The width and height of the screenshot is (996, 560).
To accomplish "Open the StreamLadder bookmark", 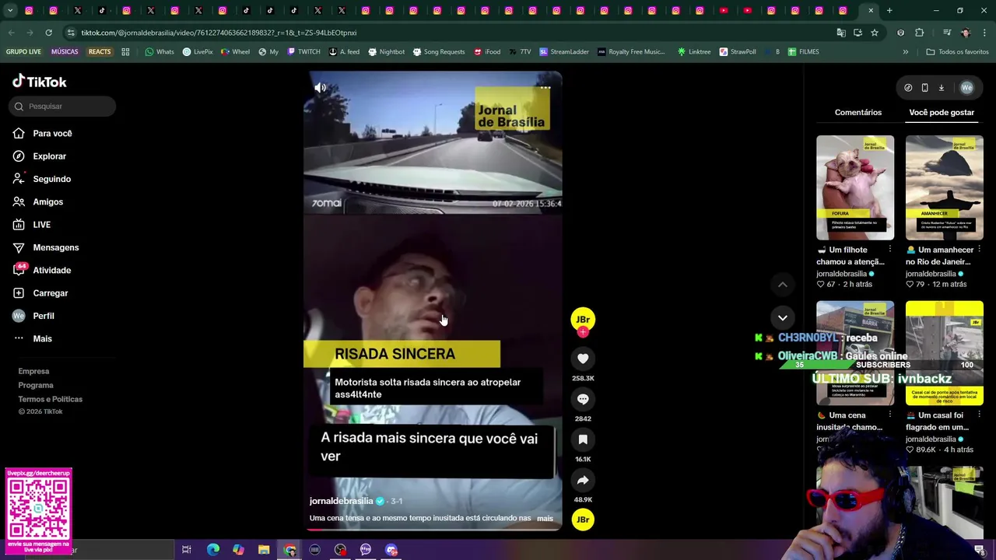I will [564, 52].
